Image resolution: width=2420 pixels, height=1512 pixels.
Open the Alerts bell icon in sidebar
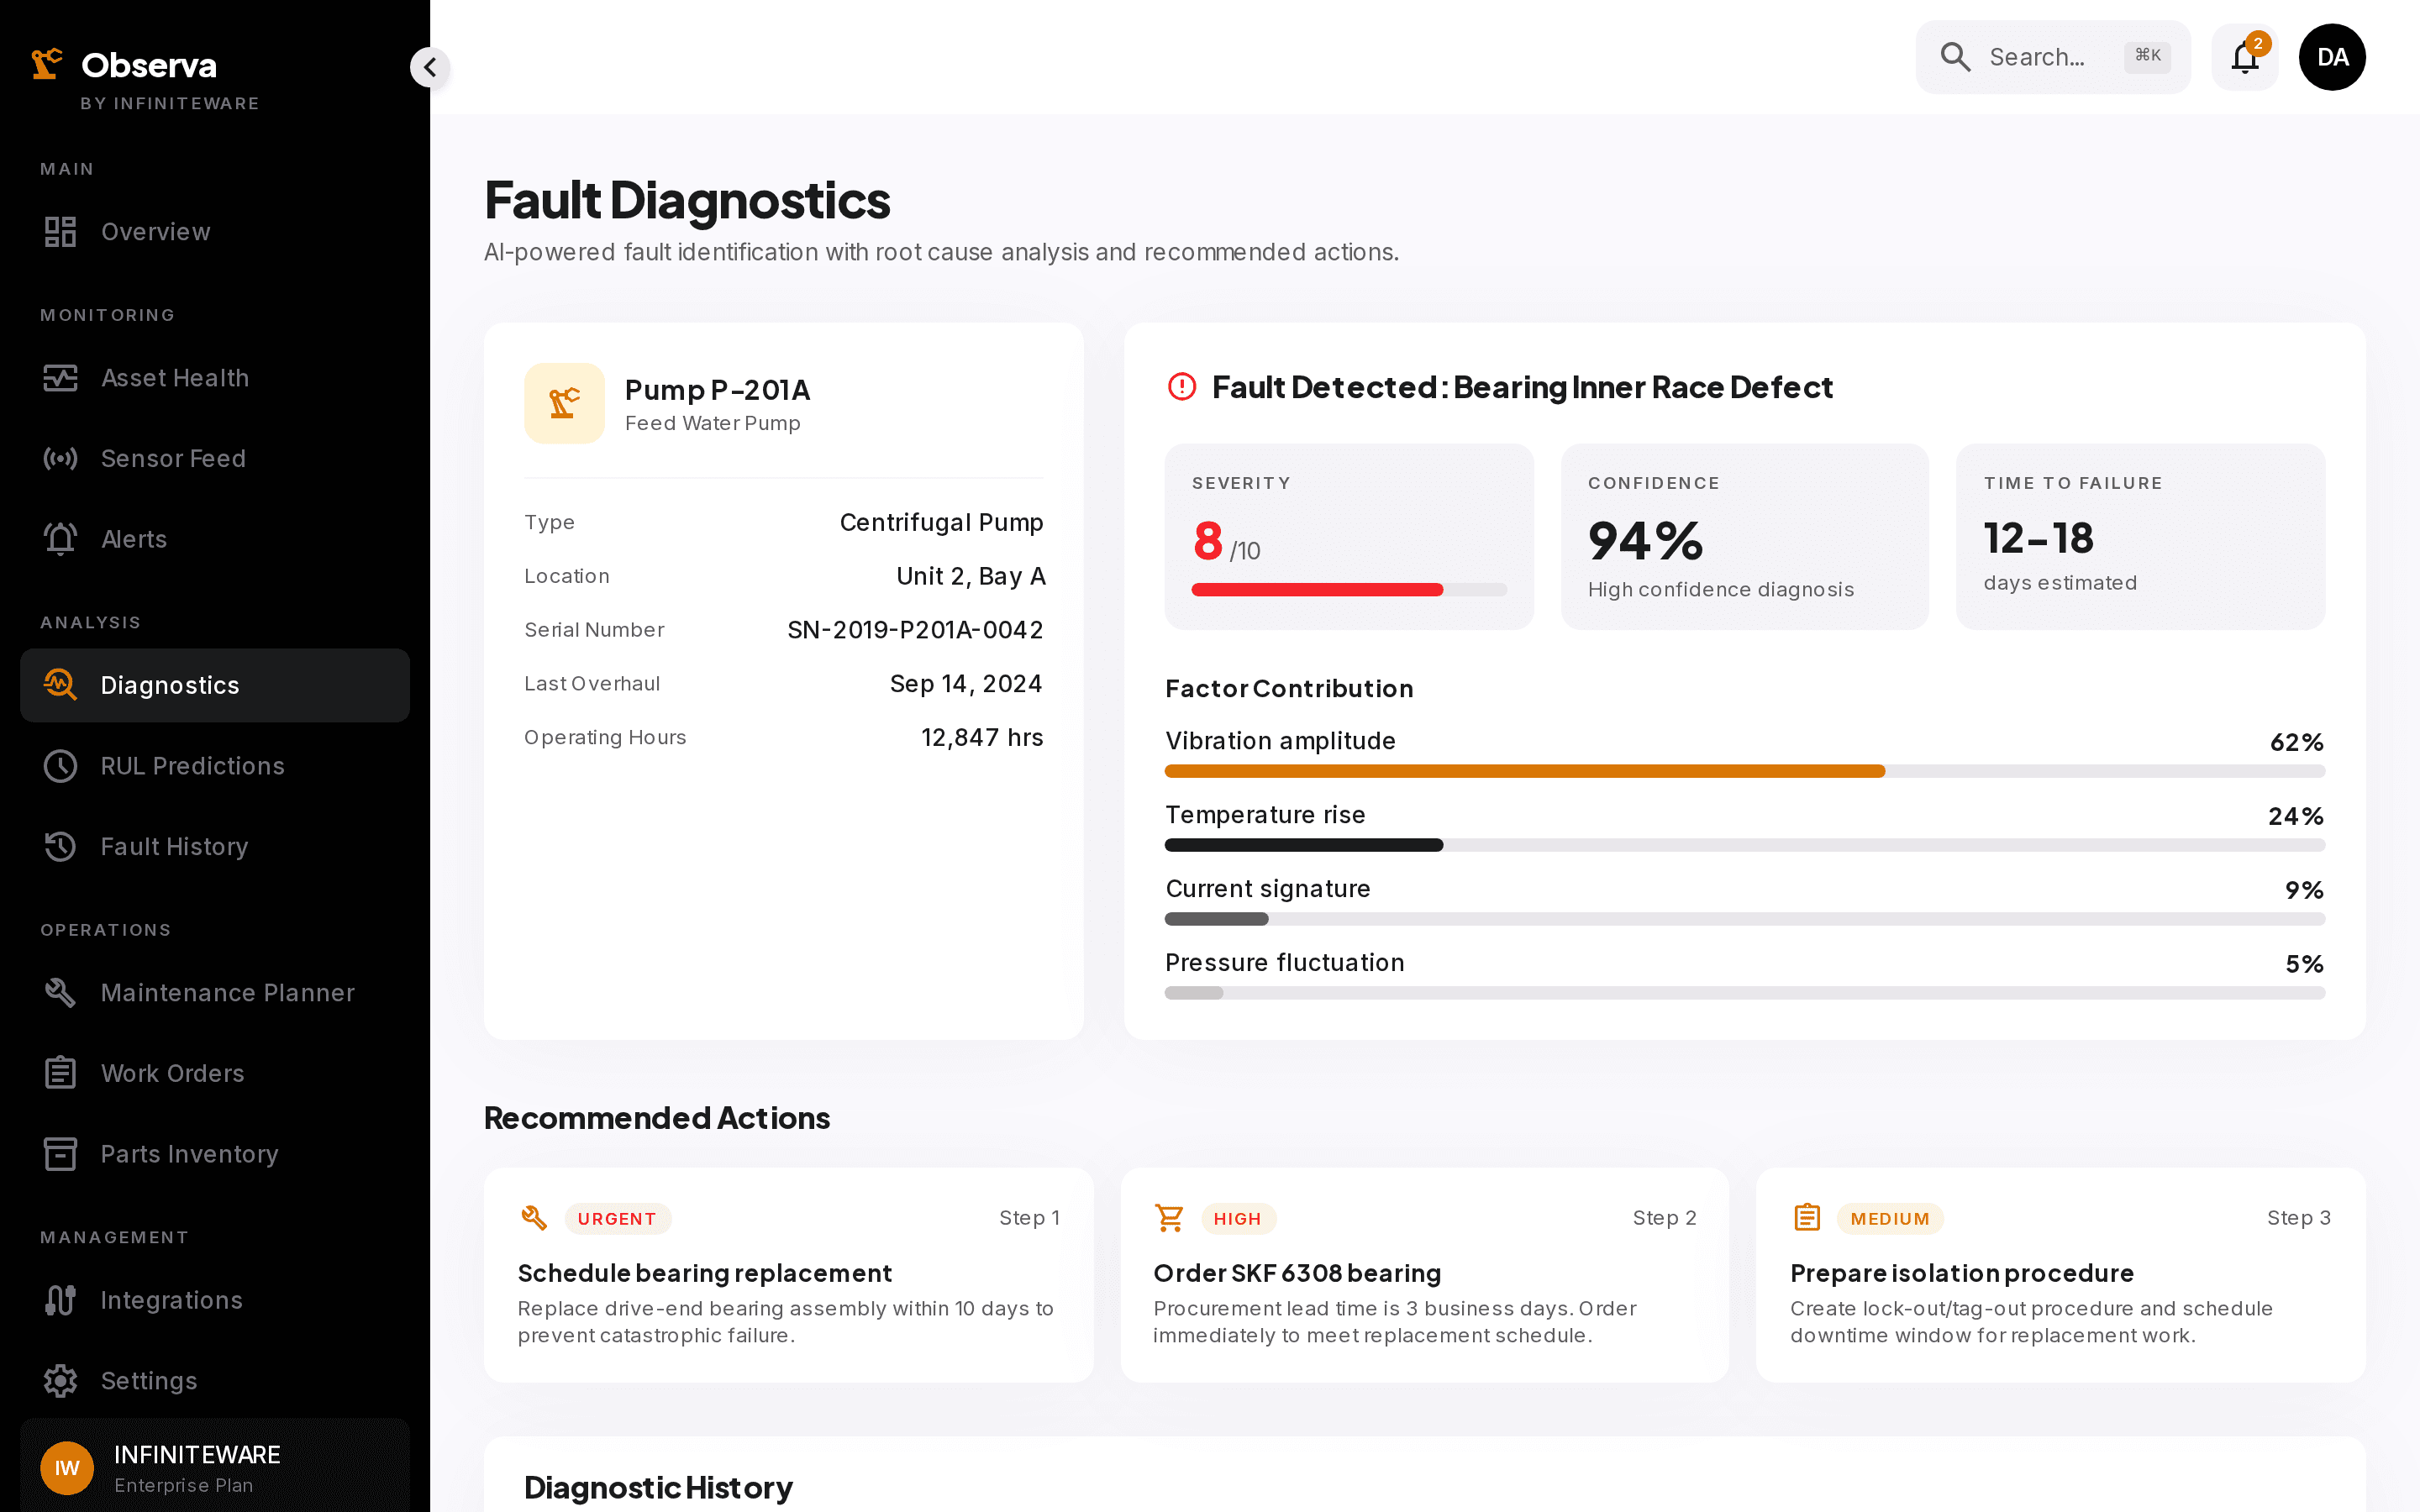[x=60, y=539]
